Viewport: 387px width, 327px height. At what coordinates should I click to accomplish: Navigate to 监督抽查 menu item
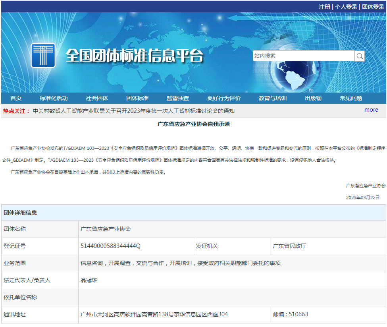178,98
